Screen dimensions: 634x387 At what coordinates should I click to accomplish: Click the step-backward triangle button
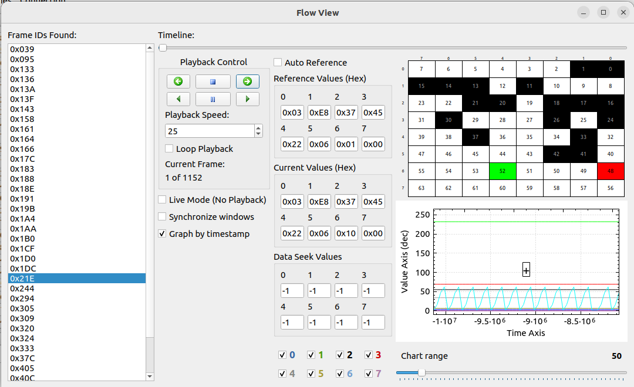(178, 99)
